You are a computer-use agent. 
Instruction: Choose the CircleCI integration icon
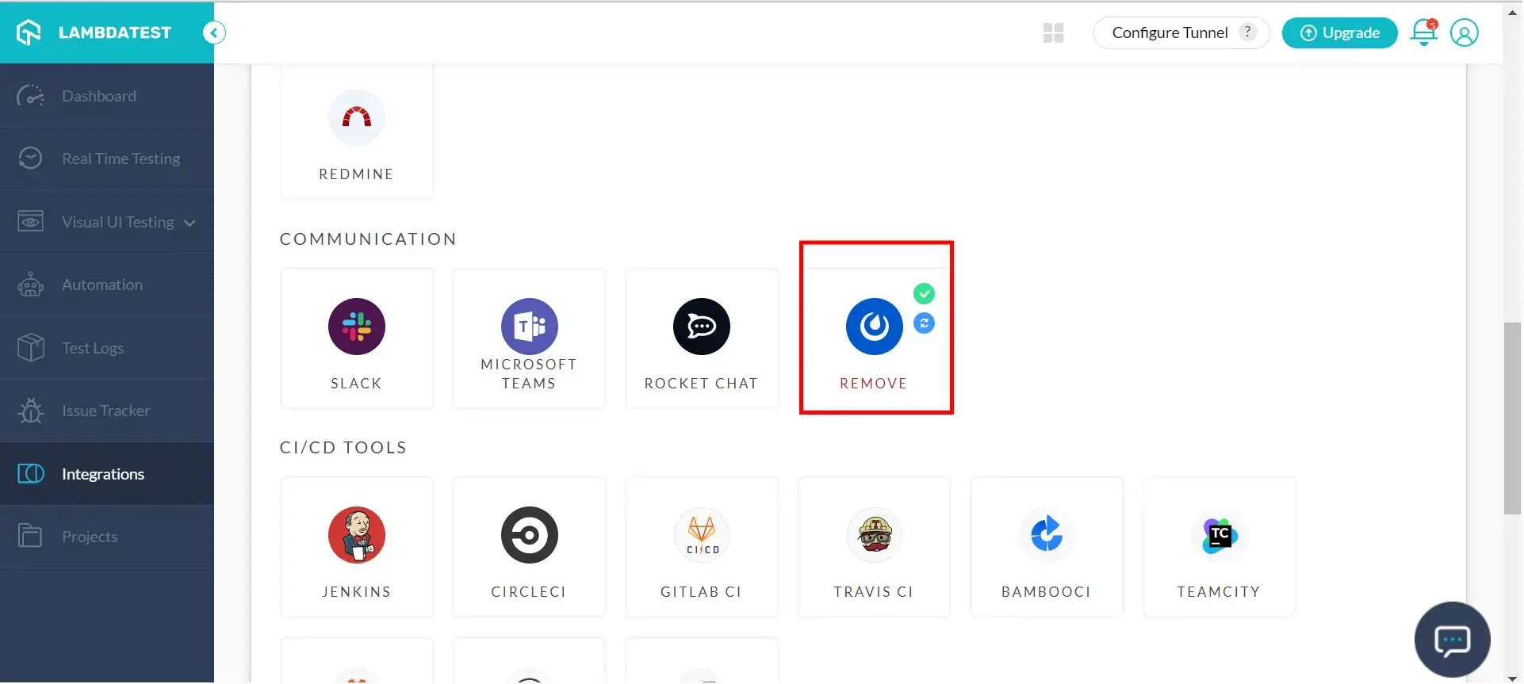point(529,535)
